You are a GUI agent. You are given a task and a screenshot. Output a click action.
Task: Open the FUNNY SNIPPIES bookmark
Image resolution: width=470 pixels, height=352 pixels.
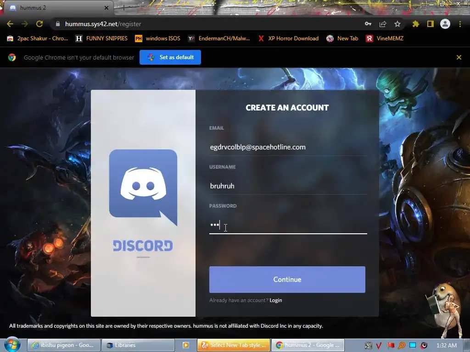(x=101, y=38)
